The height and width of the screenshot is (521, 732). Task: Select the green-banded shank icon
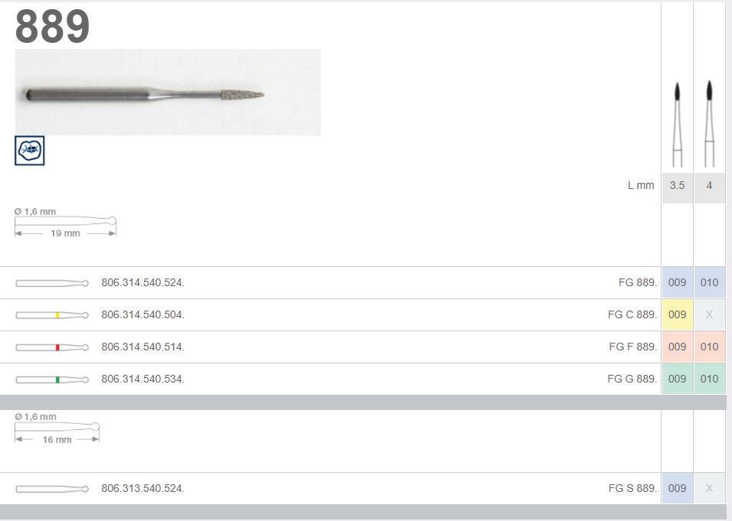52,379
